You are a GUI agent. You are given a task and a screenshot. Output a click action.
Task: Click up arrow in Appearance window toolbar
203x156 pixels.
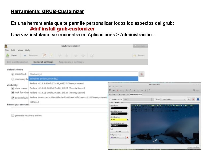click(134, 90)
